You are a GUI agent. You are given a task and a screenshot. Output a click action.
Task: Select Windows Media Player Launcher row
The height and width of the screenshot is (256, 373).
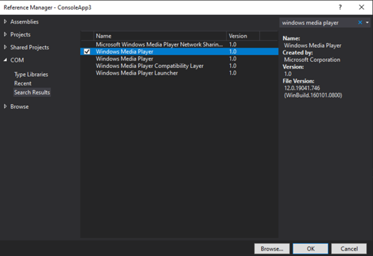click(x=179, y=73)
